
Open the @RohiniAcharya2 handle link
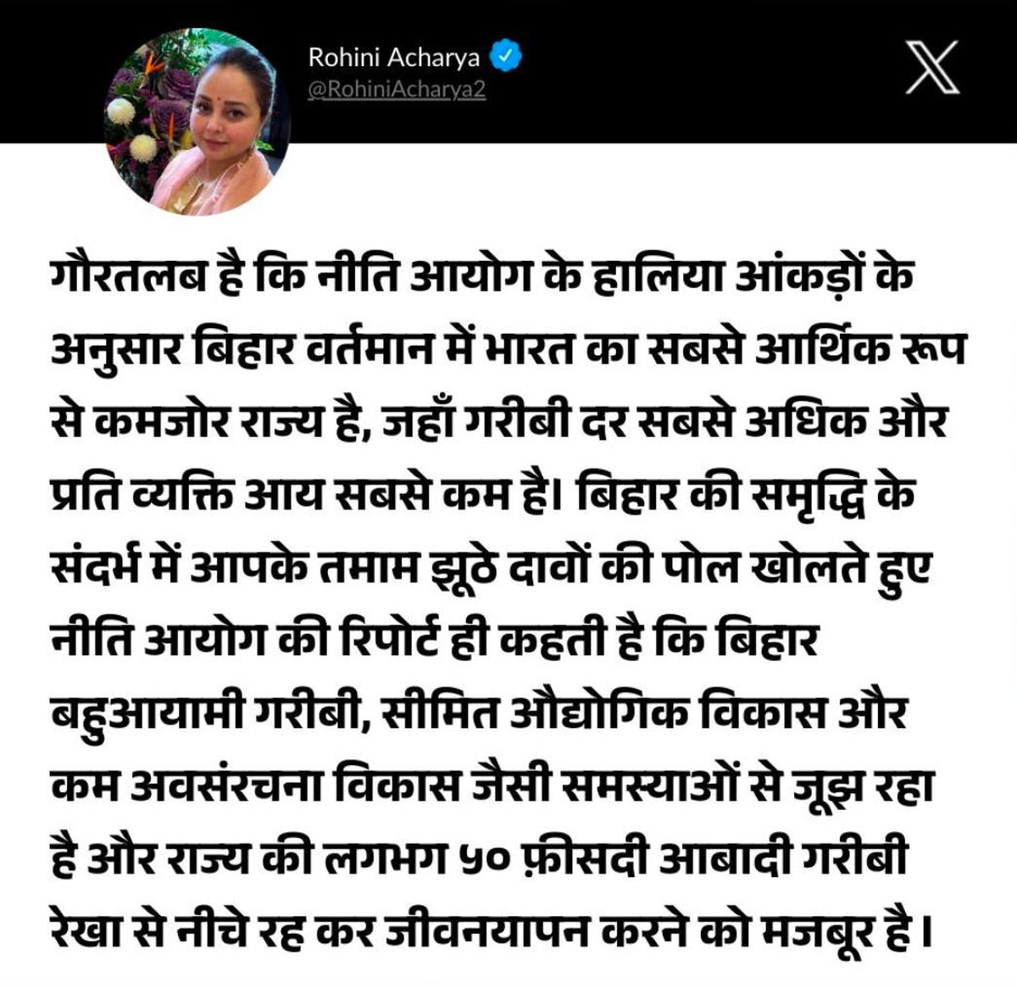click(x=397, y=90)
